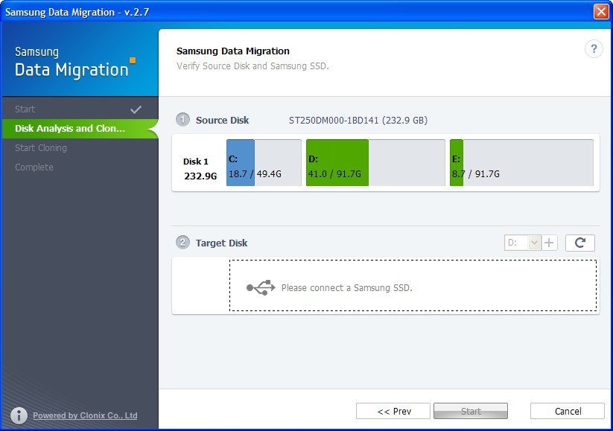613x431 pixels.
Task: Close the Samsung Data Migration window
Action: click(x=600, y=12)
